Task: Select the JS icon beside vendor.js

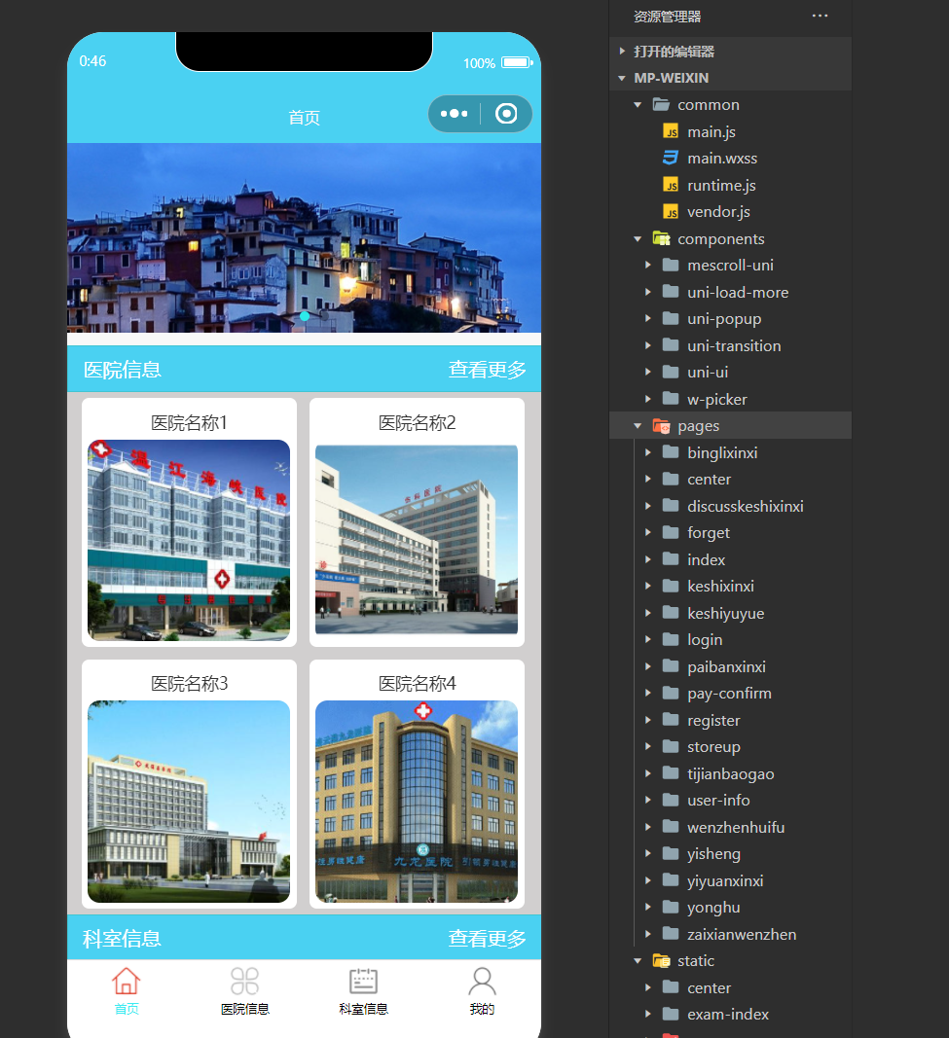Action: [669, 211]
